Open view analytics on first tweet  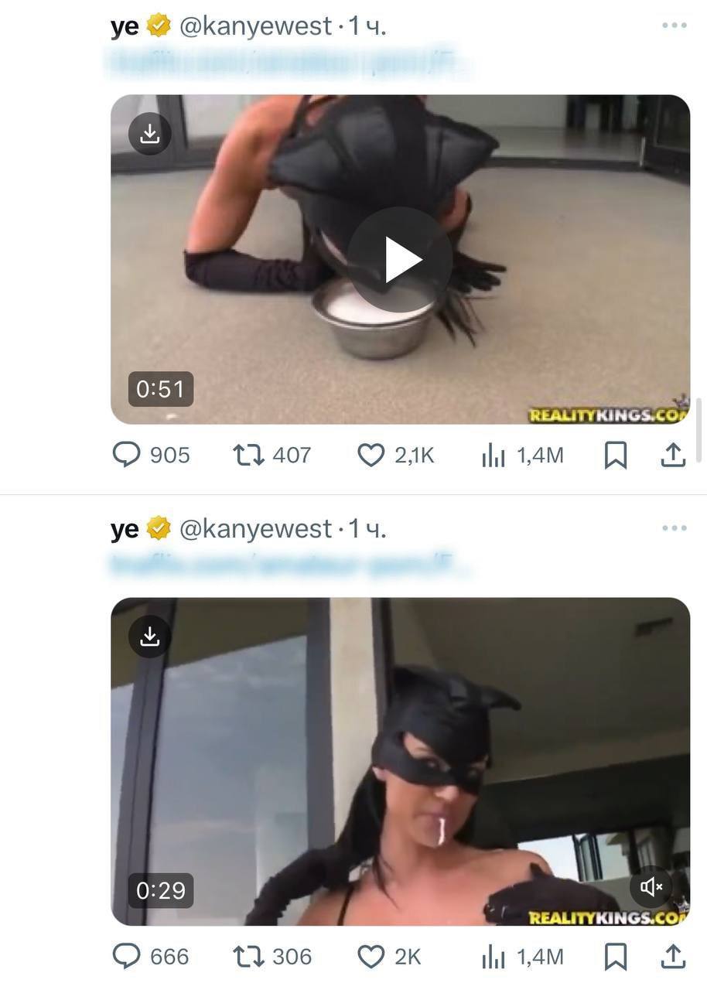pyautogui.click(x=493, y=456)
